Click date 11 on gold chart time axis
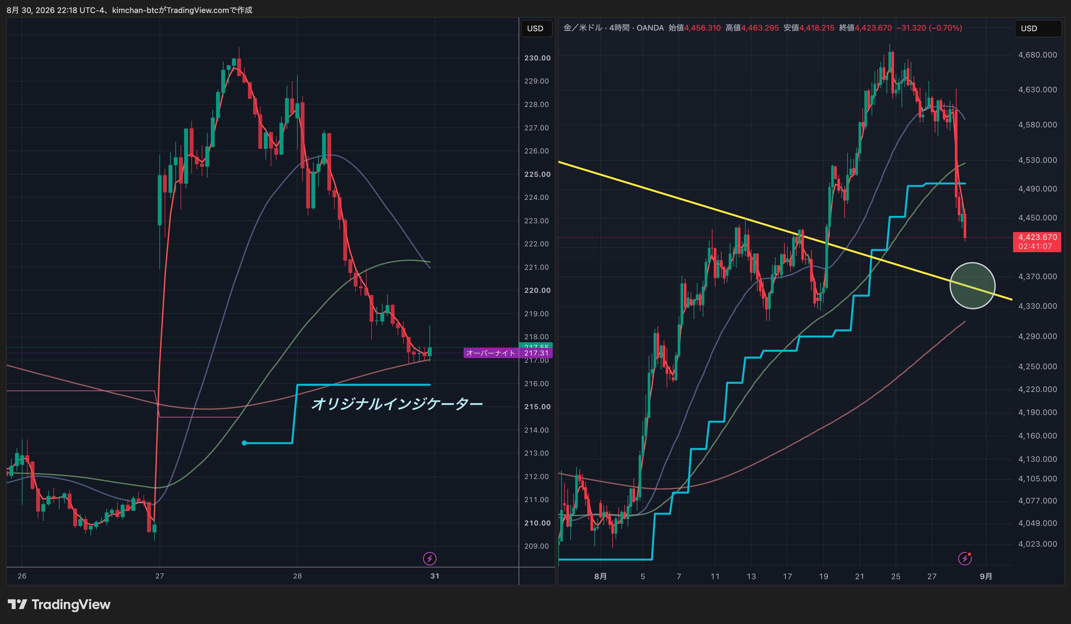The height and width of the screenshot is (624, 1071). (715, 577)
